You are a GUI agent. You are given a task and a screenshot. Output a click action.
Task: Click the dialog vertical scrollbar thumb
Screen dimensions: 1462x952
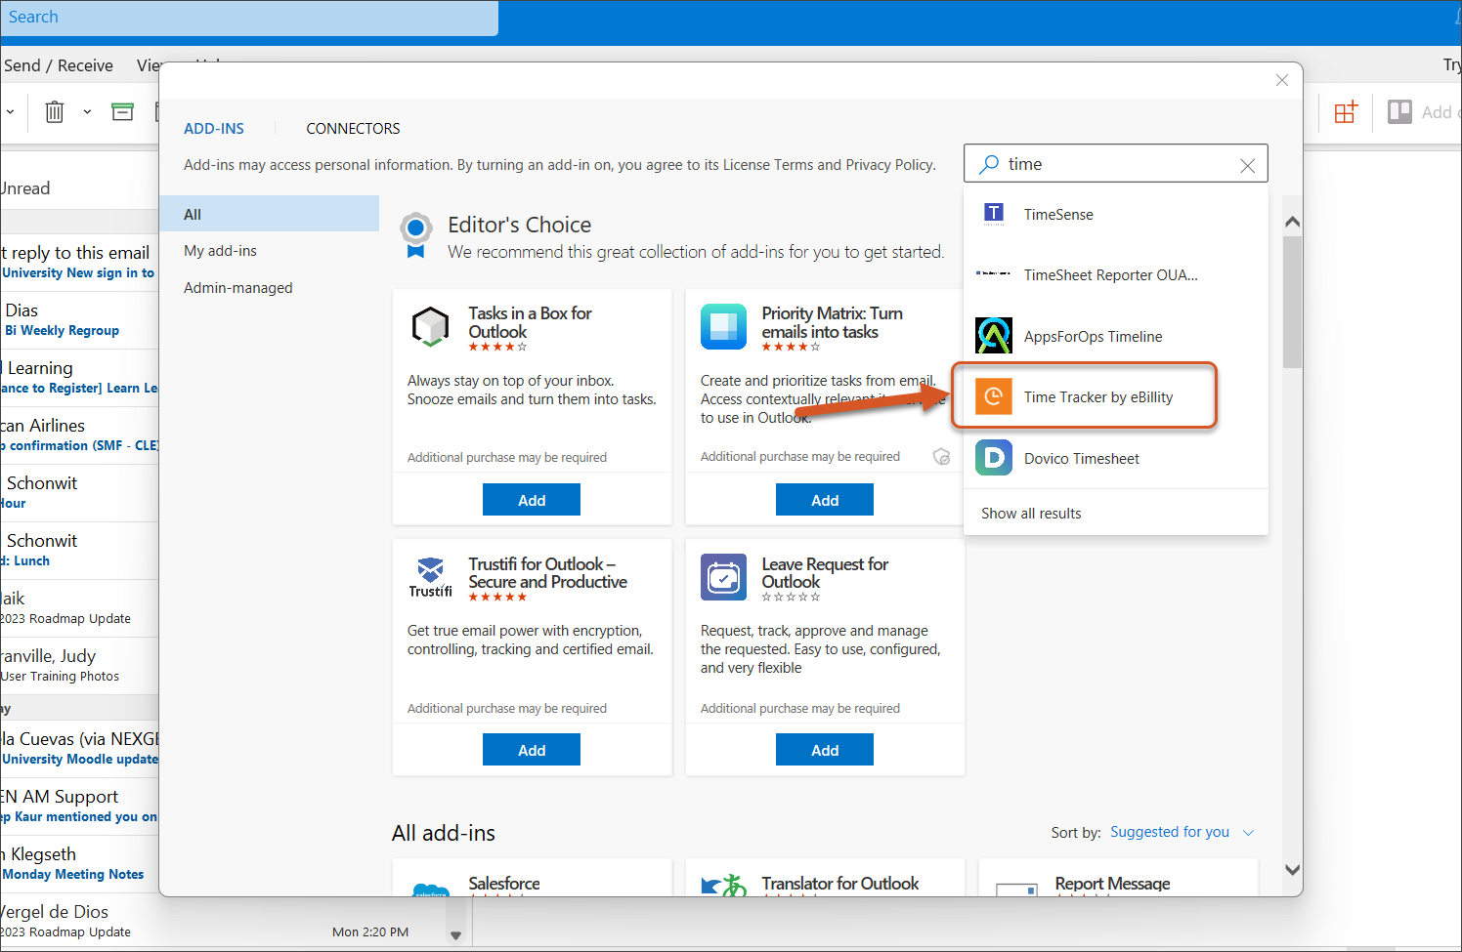1292,301
